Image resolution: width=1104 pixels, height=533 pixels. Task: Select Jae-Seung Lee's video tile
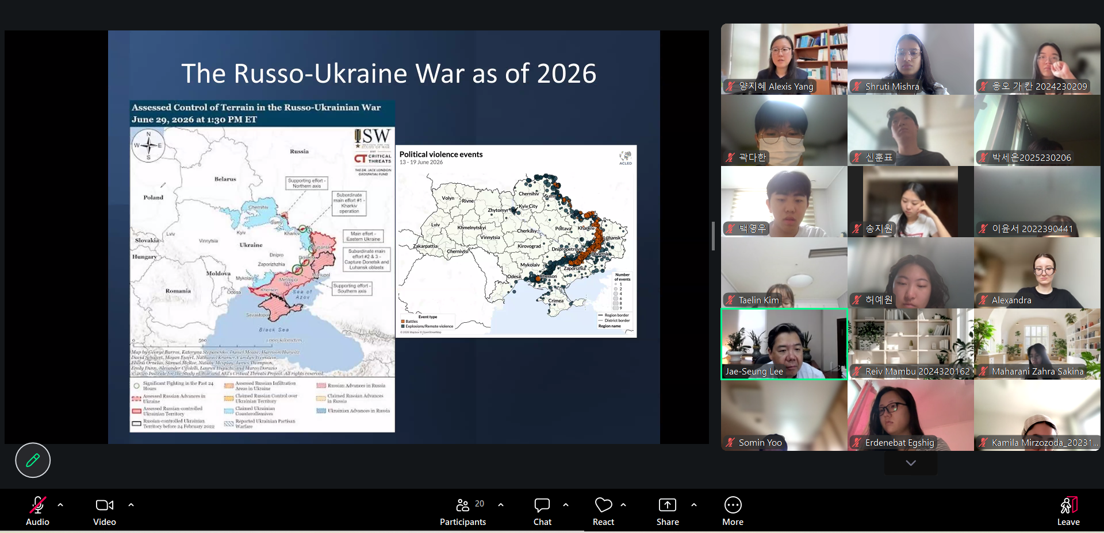[784, 344]
